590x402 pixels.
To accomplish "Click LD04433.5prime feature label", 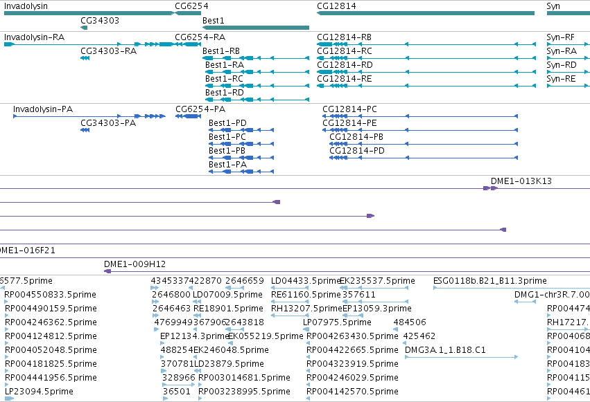I will [x=306, y=281].
